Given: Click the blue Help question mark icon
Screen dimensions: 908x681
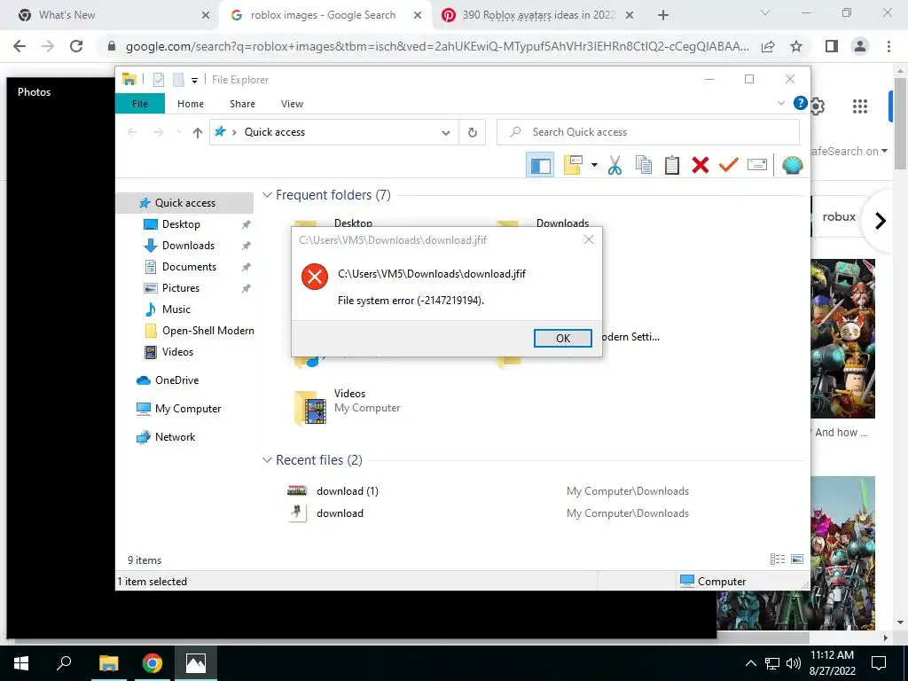Looking at the screenshot, I should 801,103.
